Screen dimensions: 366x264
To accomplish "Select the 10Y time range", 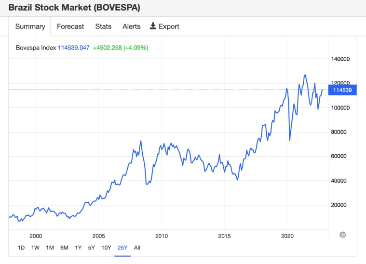I will pyautogui.click(x=106, y=248).
